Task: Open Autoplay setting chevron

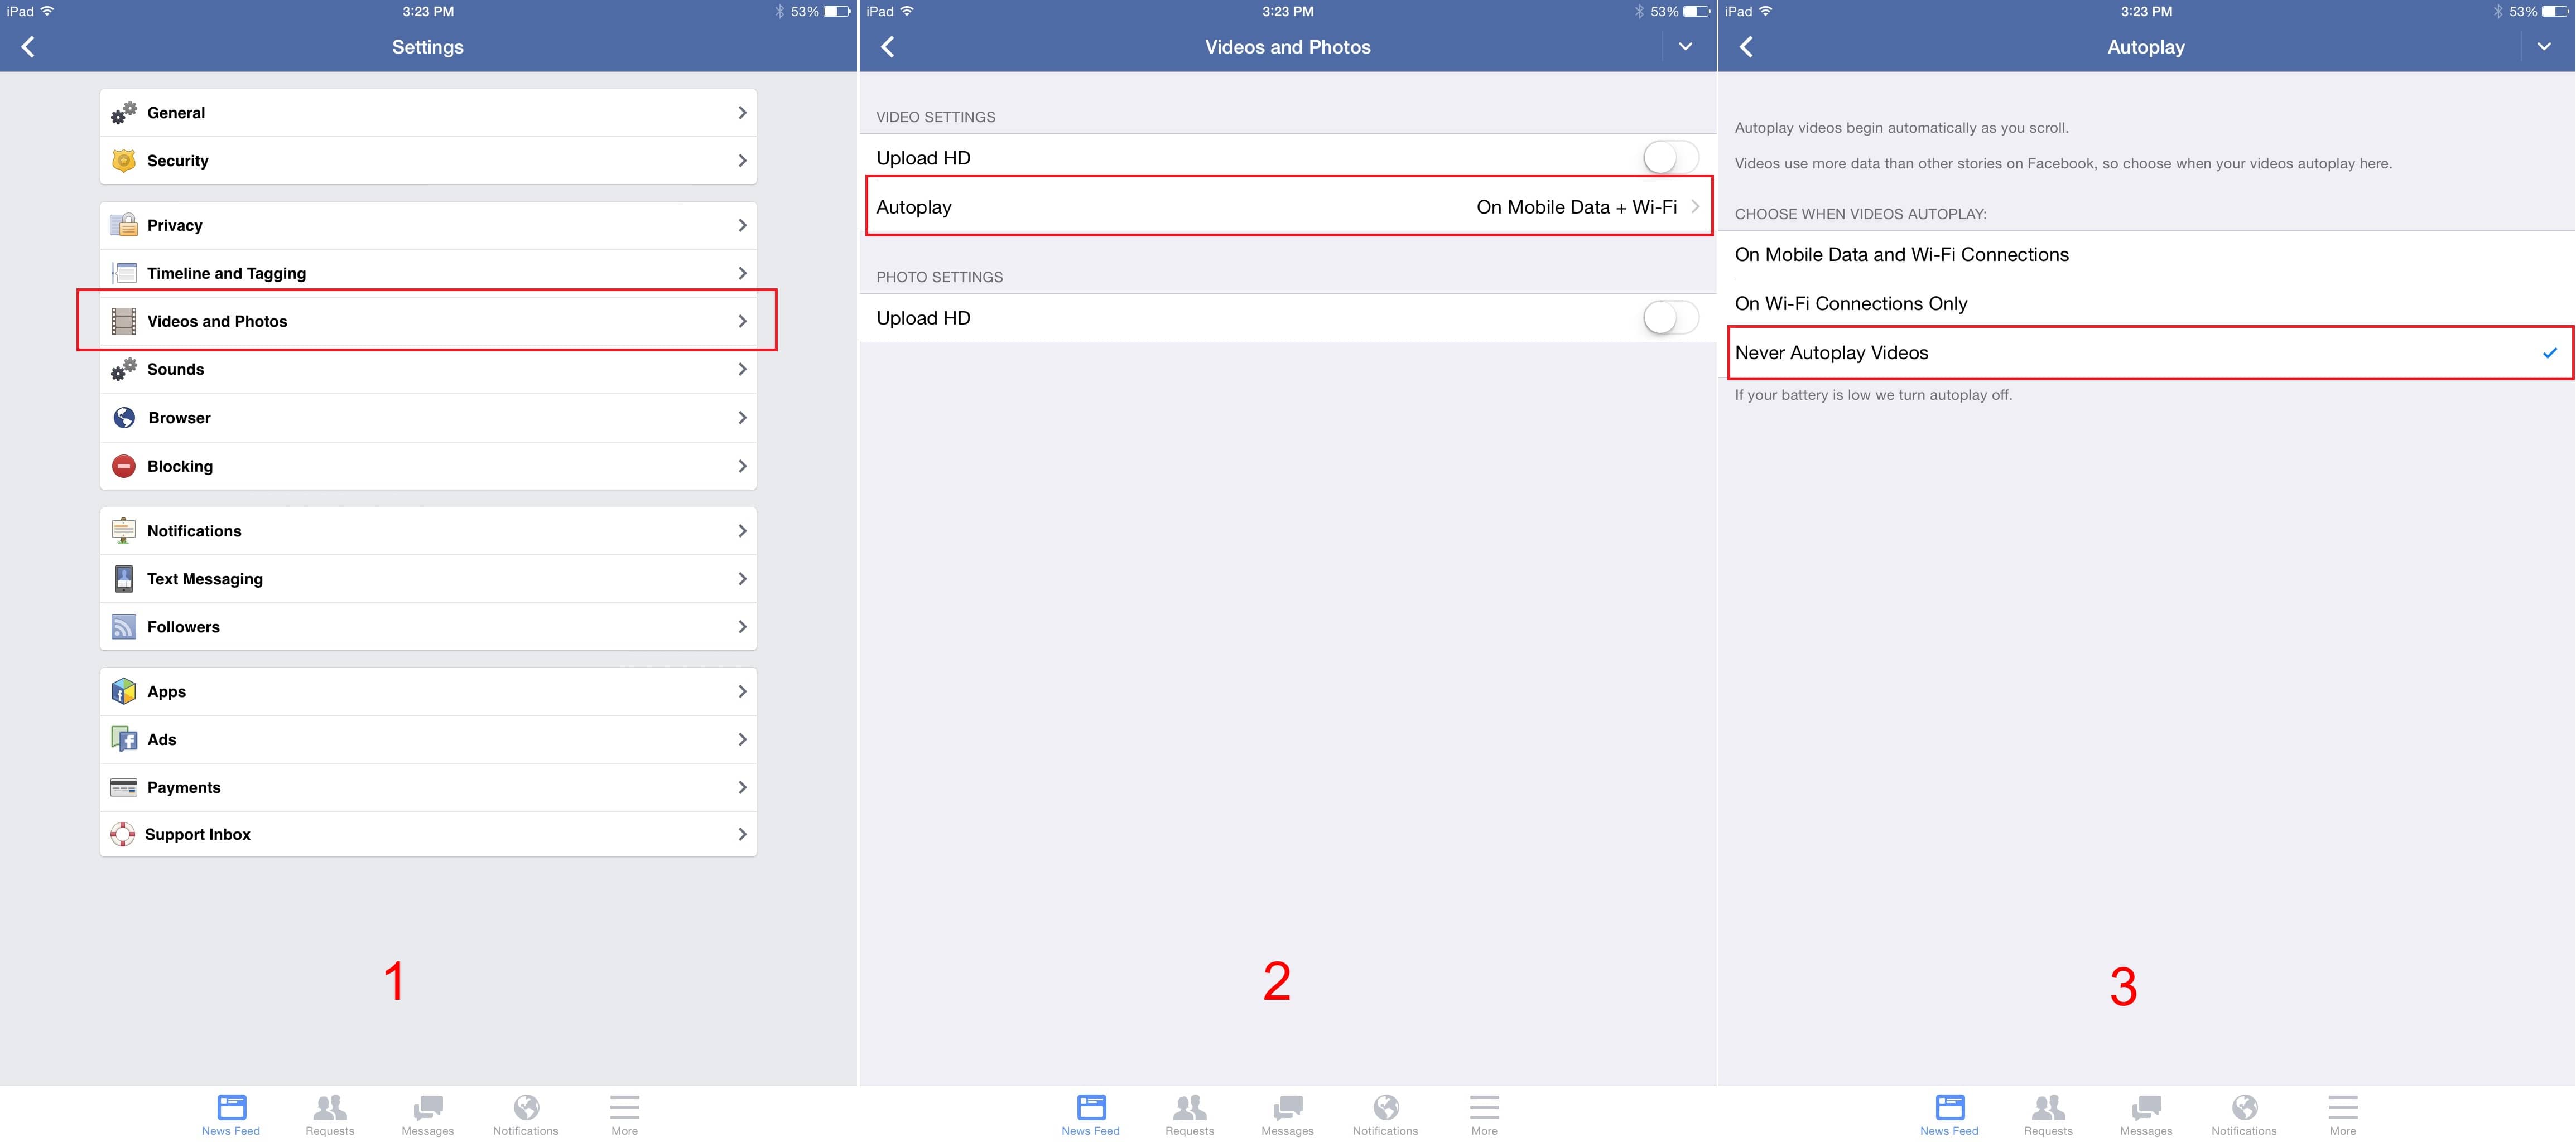Action: click(1695, 207)
